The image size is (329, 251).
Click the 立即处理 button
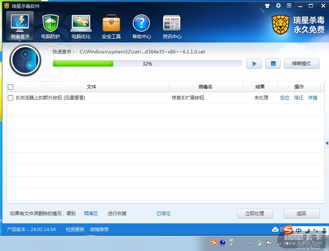click(255, 214)
